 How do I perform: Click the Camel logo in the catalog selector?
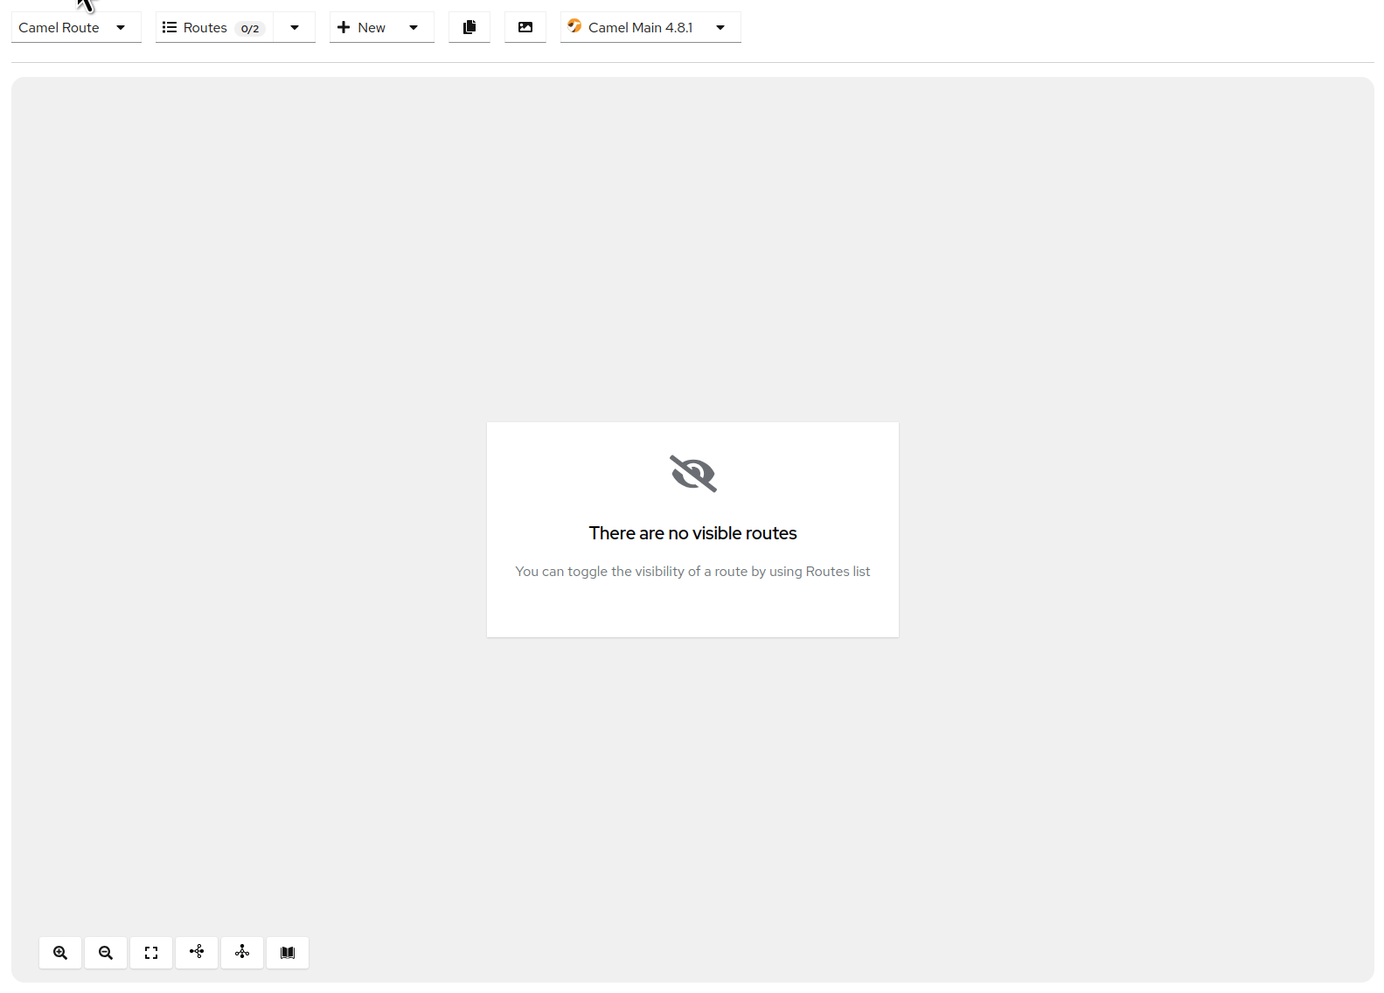(x=574, y=26)
